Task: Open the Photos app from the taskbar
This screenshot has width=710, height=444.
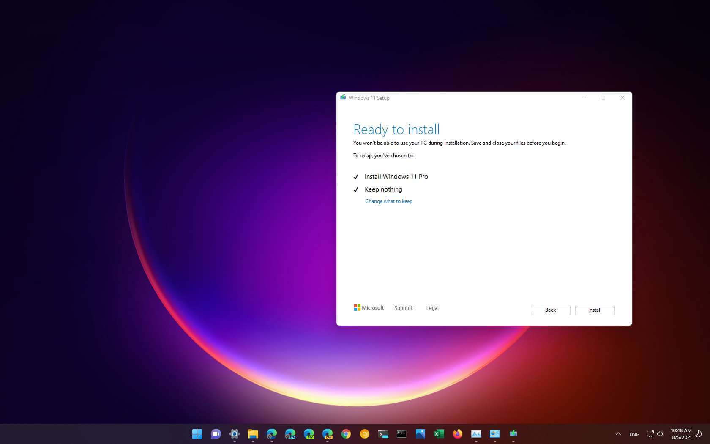Action: tap(420, 434)
